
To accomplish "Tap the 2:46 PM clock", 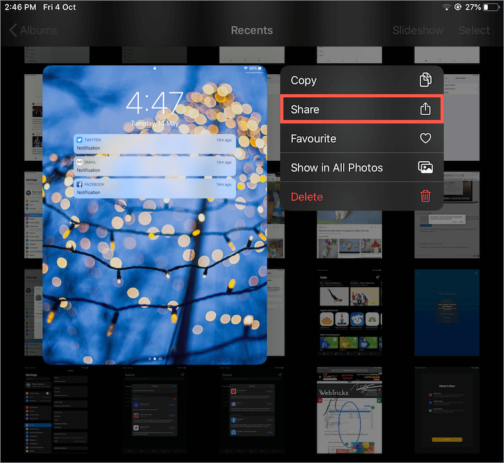I will [x=20, y=7].
